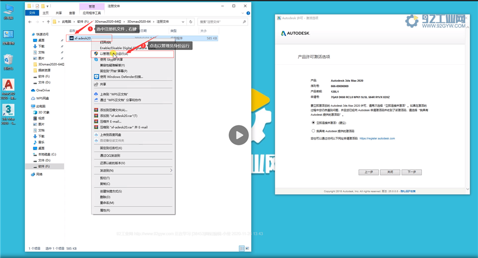Open the AutoCAD 2020 desktop shortcut
The width and height of the screenshot is (478, 258).
tap(8, 89)
